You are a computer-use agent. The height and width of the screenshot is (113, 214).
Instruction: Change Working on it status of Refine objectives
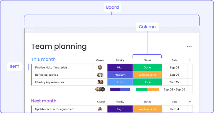[147, 75]
